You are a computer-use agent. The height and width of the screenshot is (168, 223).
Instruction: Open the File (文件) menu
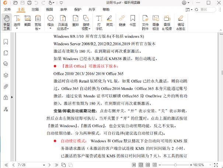coord(7,10)
